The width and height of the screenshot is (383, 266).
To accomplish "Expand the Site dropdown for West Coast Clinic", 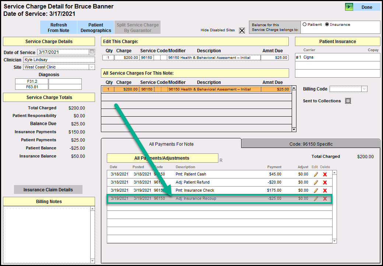I will pyautogui.click(x=92, y=67).
